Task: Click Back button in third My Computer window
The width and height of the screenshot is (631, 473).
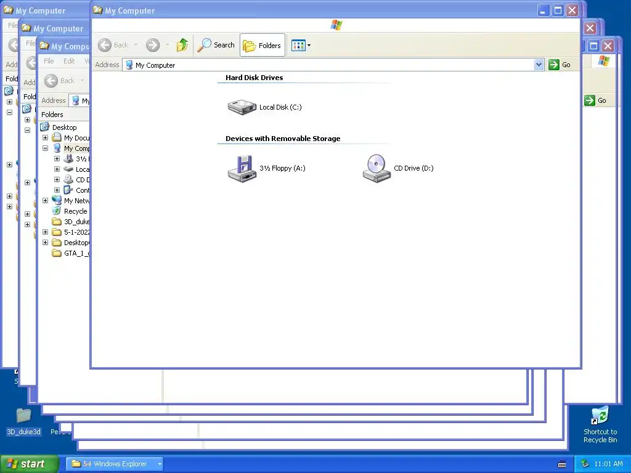Action: 60,81
